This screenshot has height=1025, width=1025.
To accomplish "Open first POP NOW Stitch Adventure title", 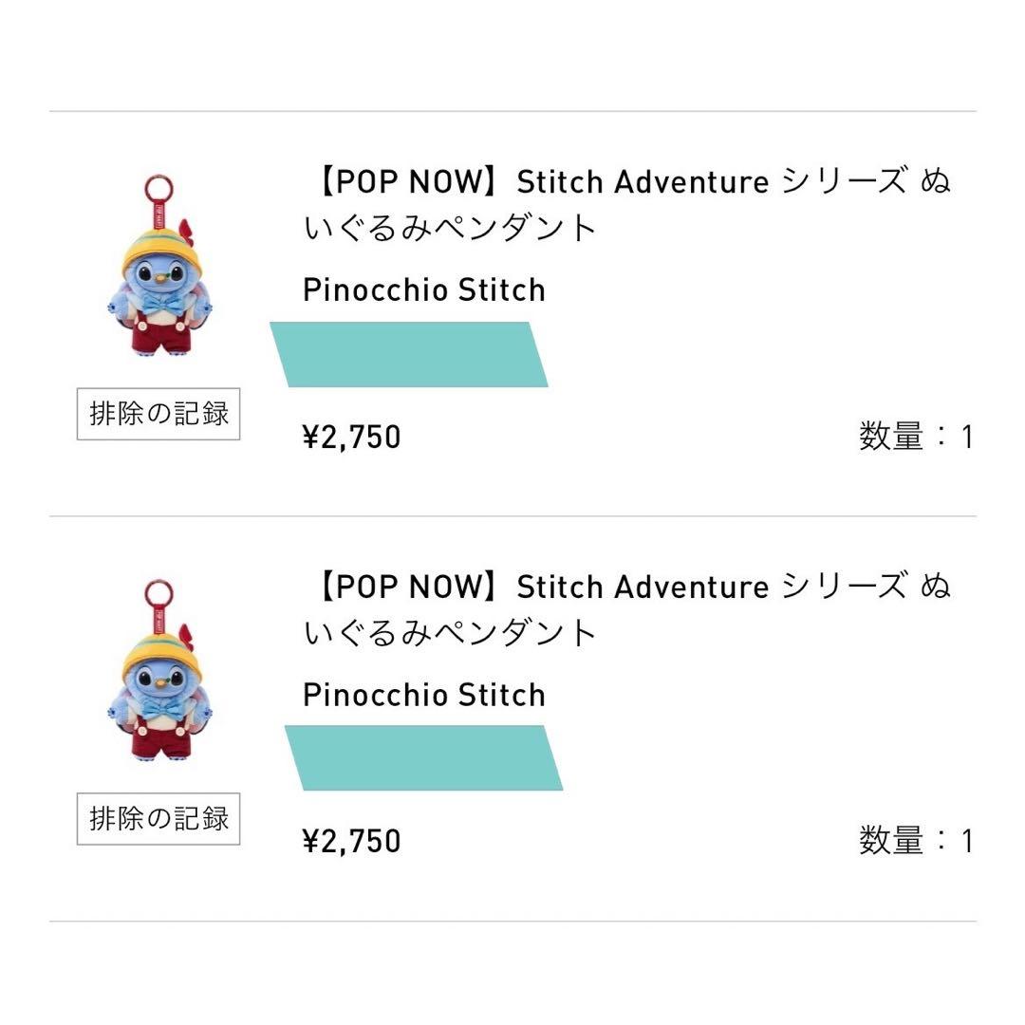I will click(x=626, y=204).
